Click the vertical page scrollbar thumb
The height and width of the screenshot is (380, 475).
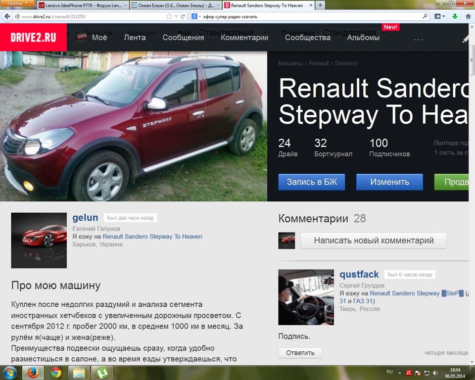coord(472,60)
